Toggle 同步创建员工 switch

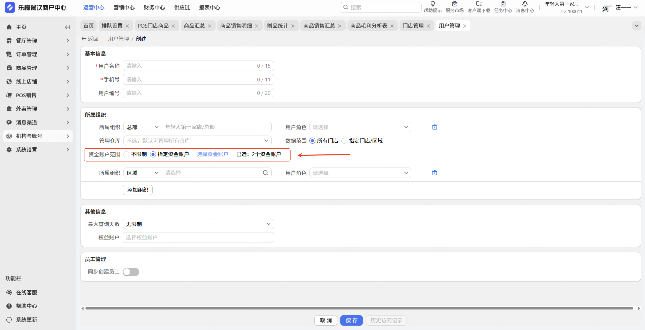pyautogui.click(x=131, y=272)
